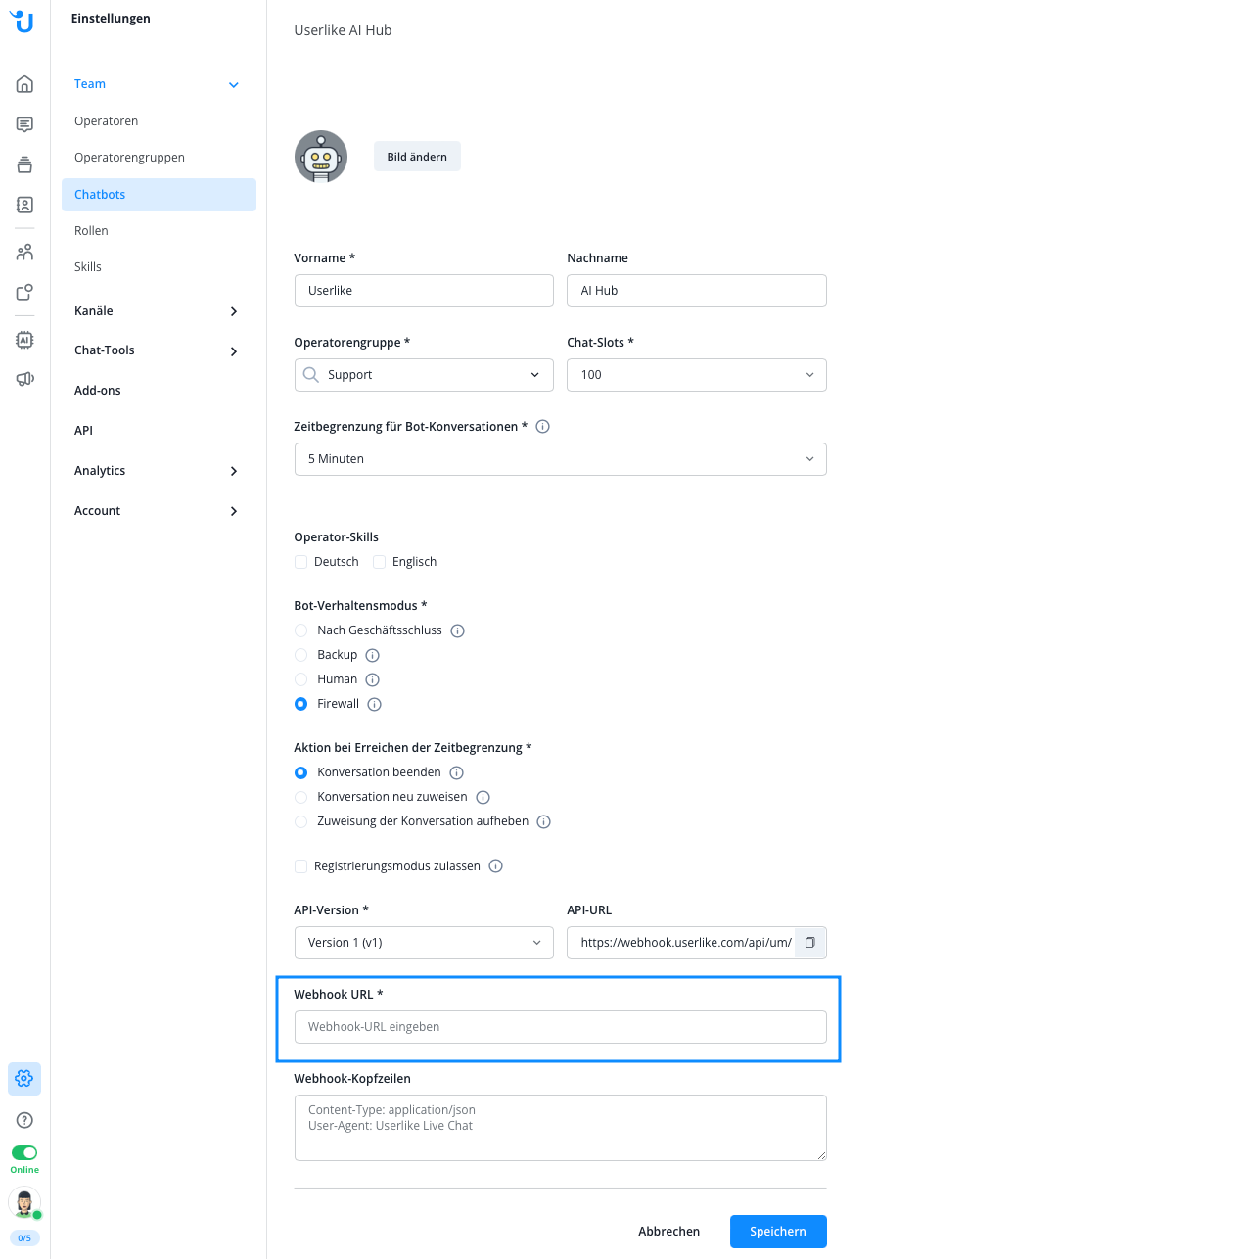Show info icon next to Human

[373, 680]
